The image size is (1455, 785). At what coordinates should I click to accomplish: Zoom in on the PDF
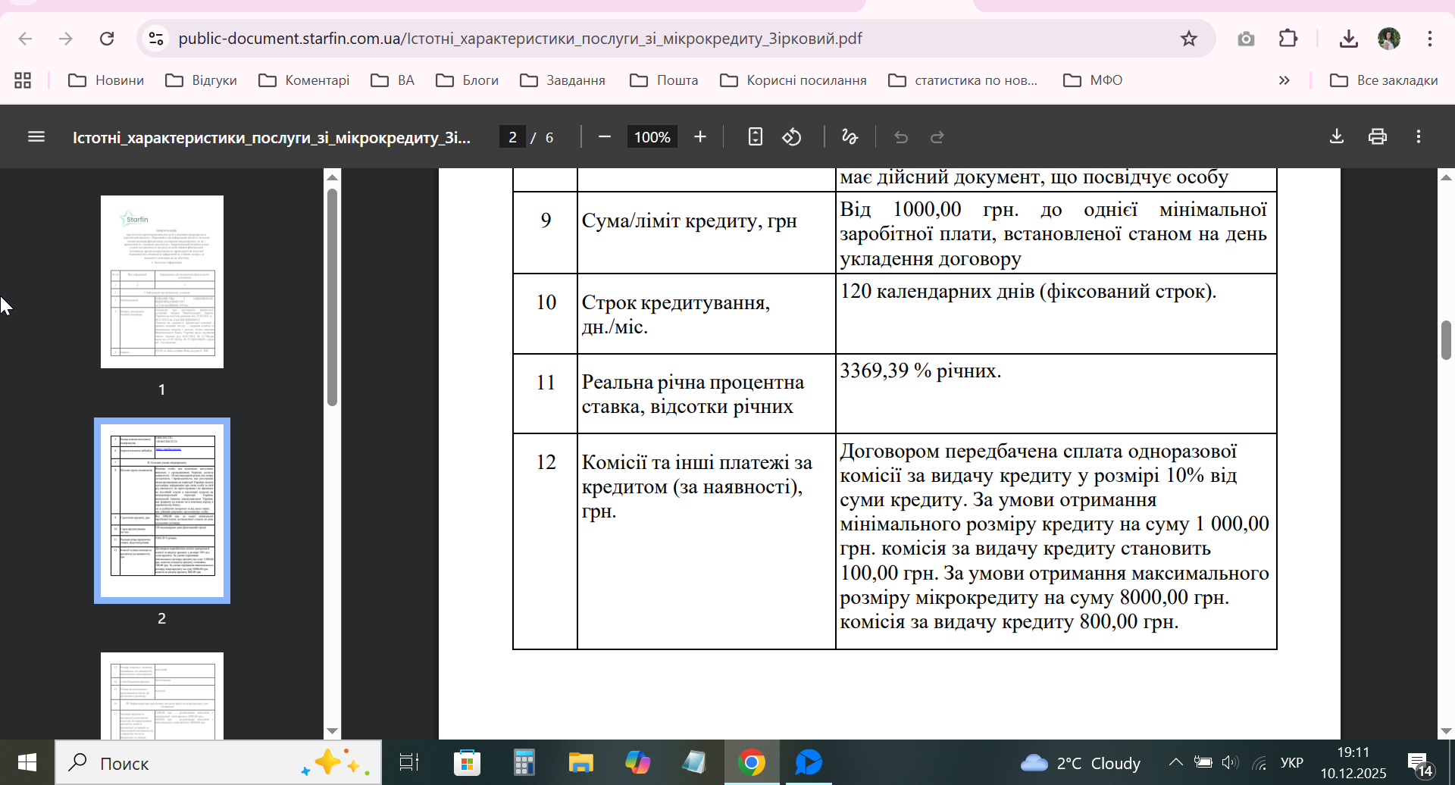700,137
